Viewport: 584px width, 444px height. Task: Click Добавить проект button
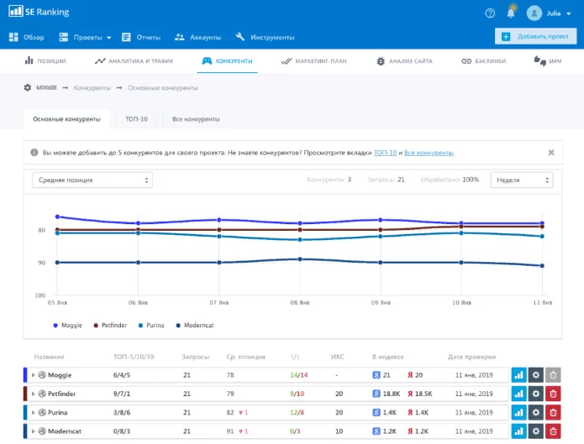pyautogui.click(x=535, y=36)
